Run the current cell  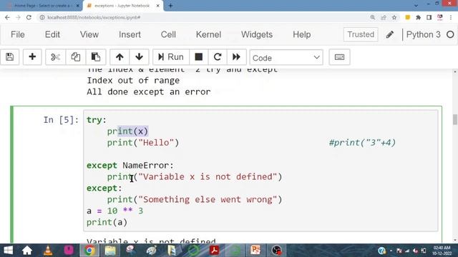171,57
